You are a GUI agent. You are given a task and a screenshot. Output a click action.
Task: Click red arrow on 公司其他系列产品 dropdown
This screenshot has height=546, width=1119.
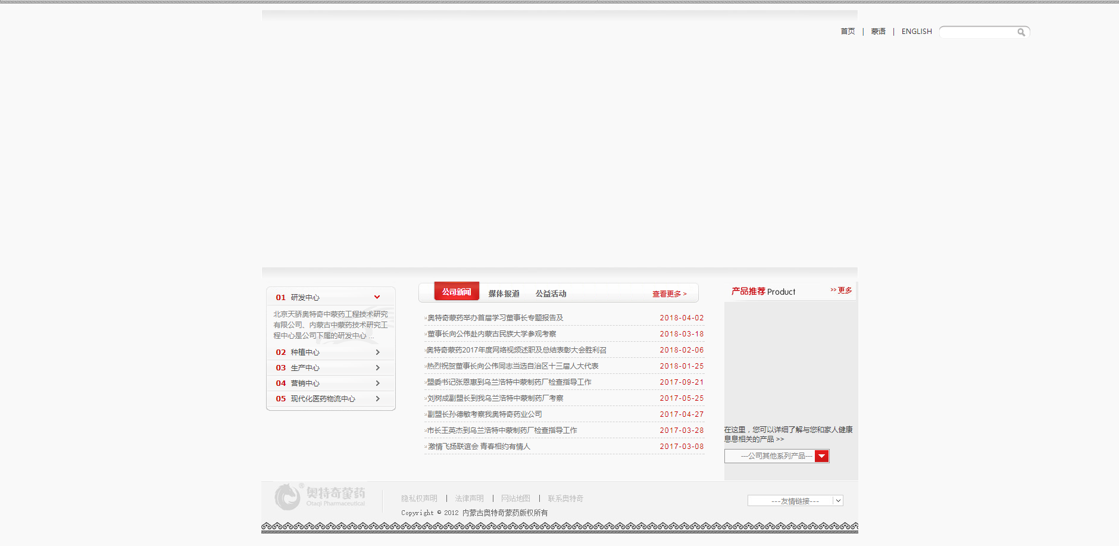click(x=822, y=456)
